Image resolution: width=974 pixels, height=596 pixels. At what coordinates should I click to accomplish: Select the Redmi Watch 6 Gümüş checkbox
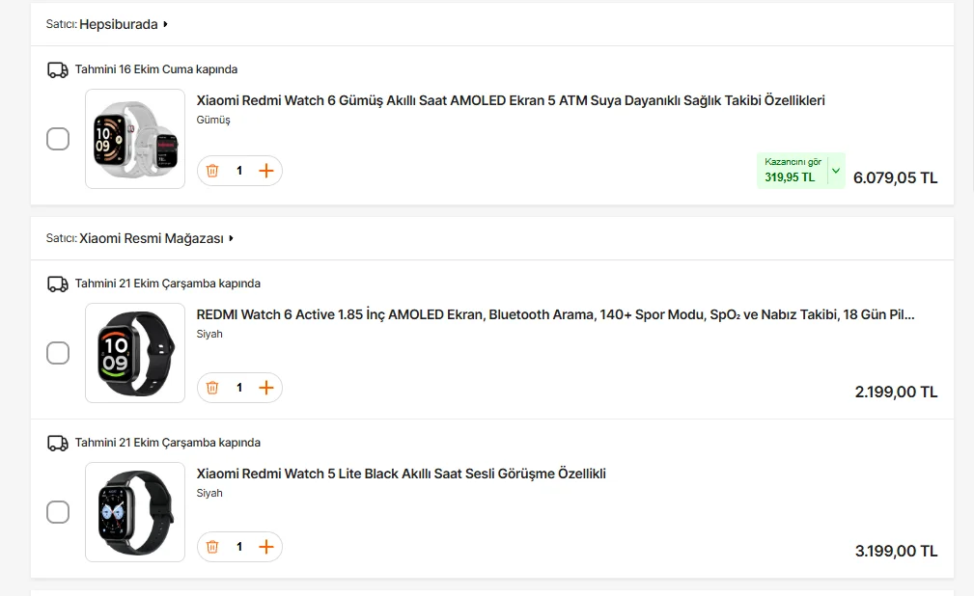(58, 139)
